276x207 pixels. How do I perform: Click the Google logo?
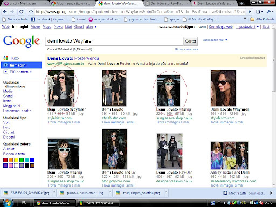[22, 42]
